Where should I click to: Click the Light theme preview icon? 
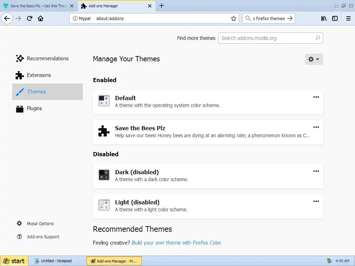104,205
